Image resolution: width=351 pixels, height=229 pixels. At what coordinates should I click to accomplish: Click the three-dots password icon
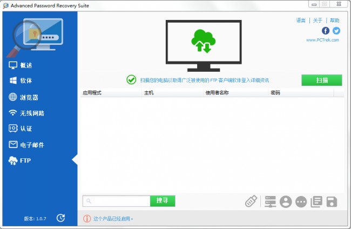[301, 201]
